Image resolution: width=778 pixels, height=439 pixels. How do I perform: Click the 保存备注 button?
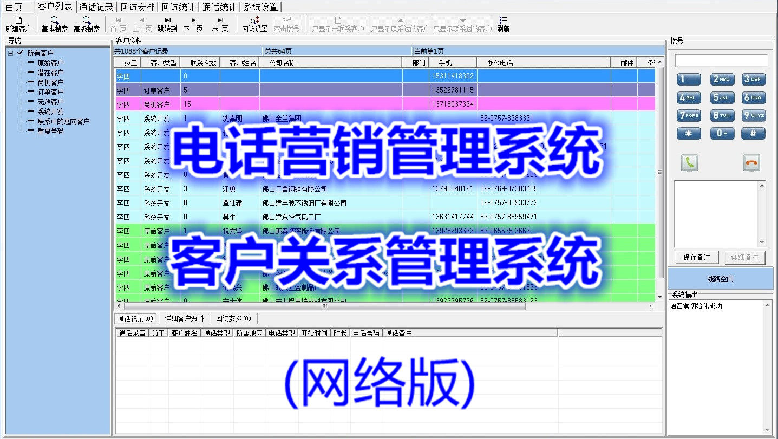pos(696,258)
